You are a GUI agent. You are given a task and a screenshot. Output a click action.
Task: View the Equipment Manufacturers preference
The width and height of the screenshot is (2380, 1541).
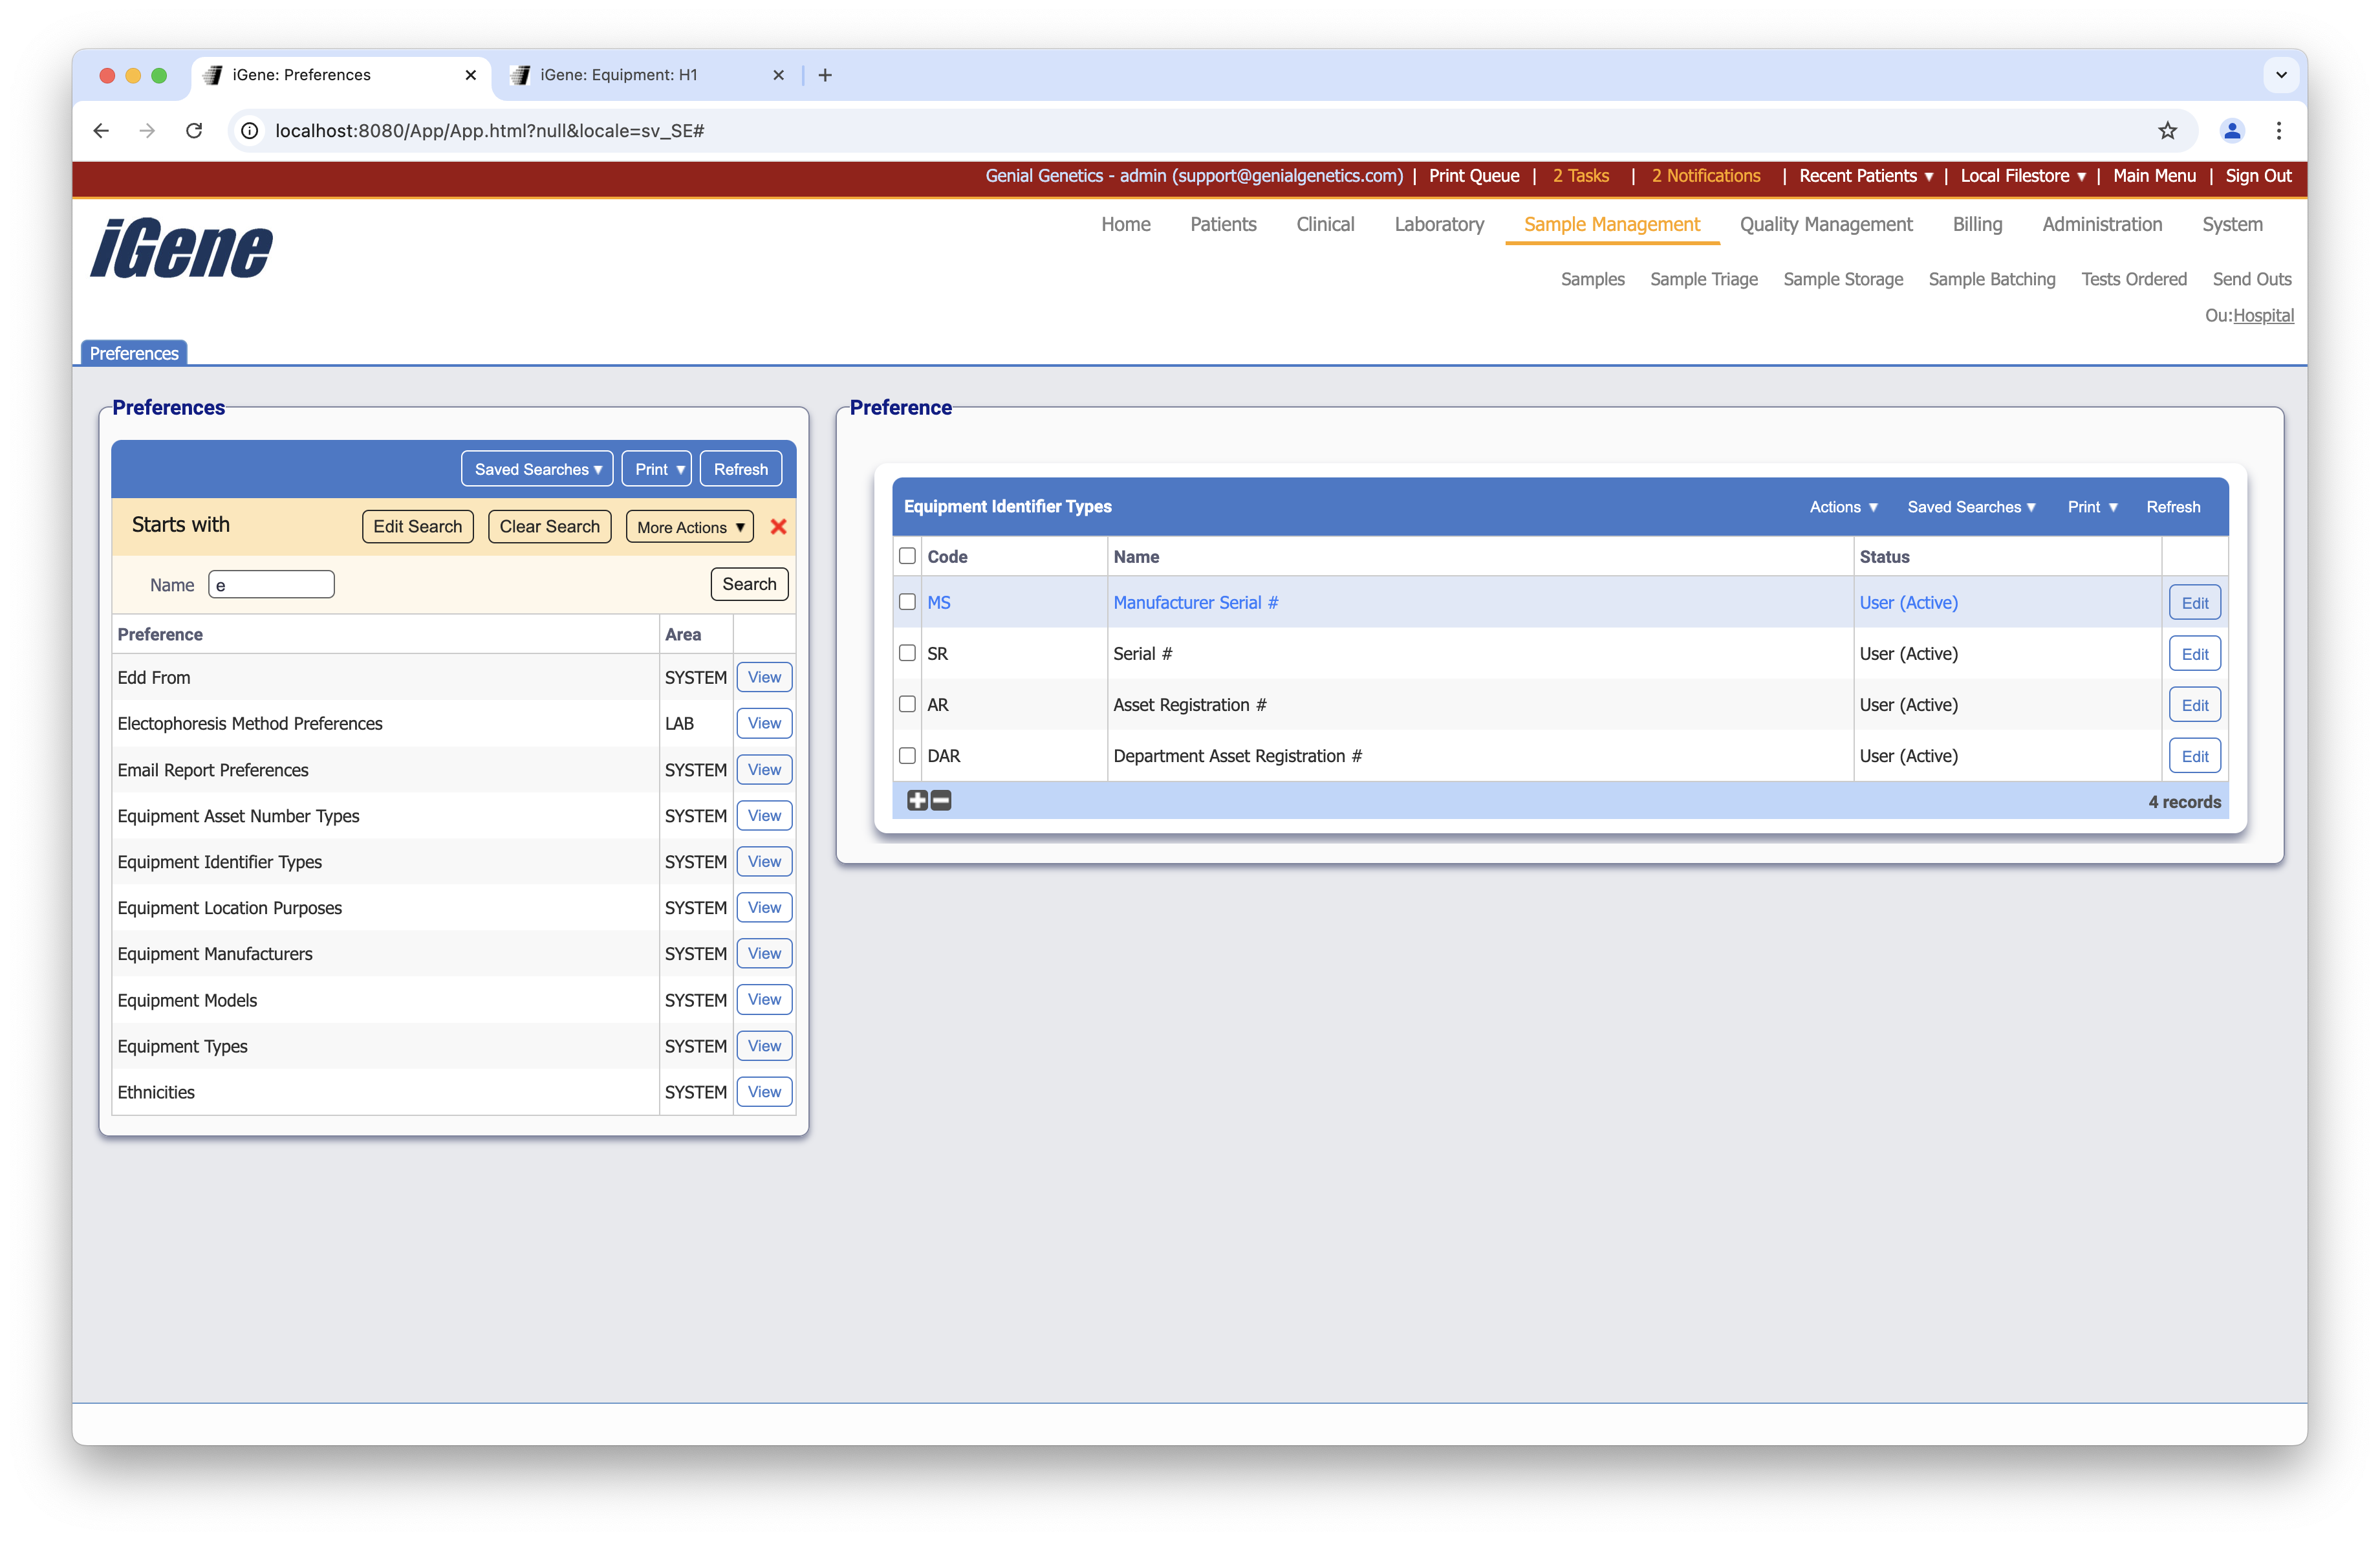pyautogui.click(x=764, y=954)
